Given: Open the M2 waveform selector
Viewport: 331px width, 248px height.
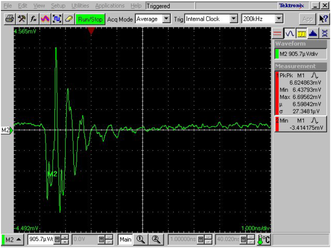Looking at the screenshot, I should point(13,239).
